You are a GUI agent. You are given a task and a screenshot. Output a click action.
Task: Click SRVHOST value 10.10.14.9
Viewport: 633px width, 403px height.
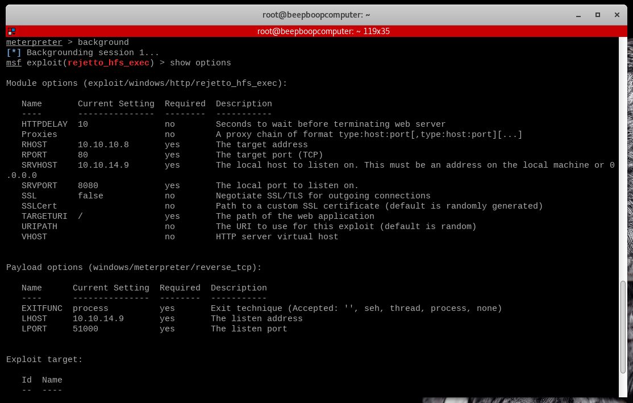tap(103, 165)
